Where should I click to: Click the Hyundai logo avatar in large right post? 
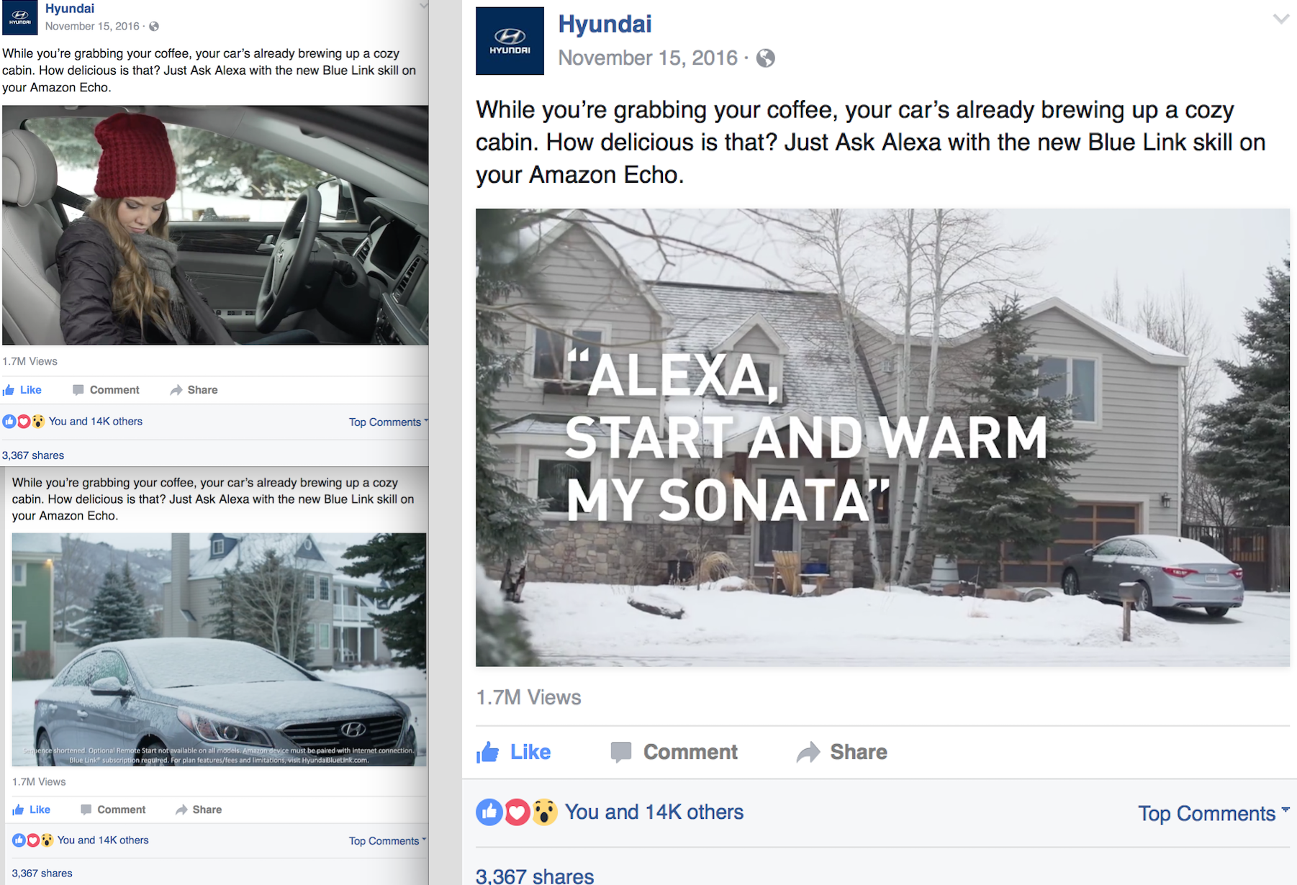tap(510, 41)
